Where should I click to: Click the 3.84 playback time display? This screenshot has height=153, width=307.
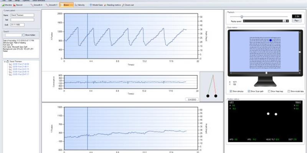coord(297,16)
